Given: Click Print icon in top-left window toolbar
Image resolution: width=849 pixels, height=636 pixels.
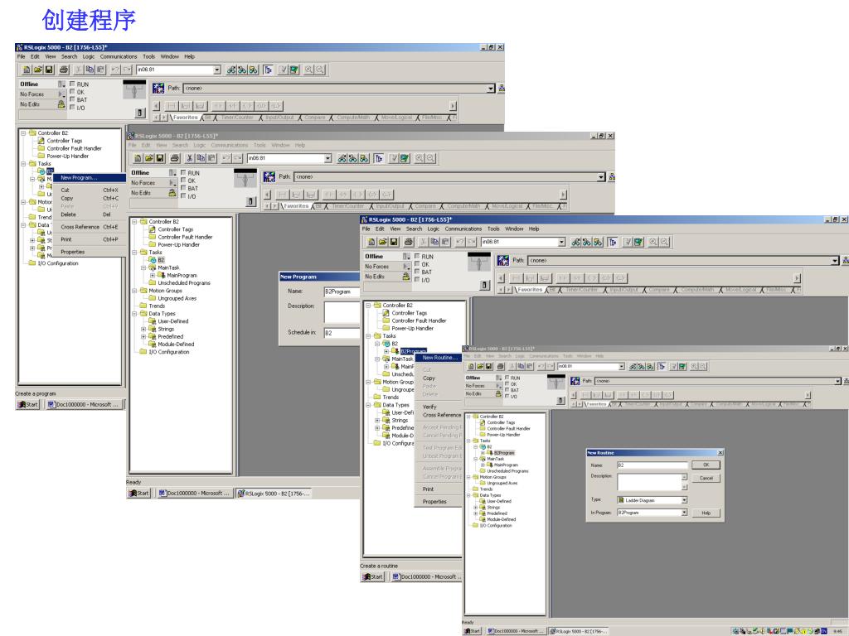Looking at the screenshot, I should [x=64, y=70].
